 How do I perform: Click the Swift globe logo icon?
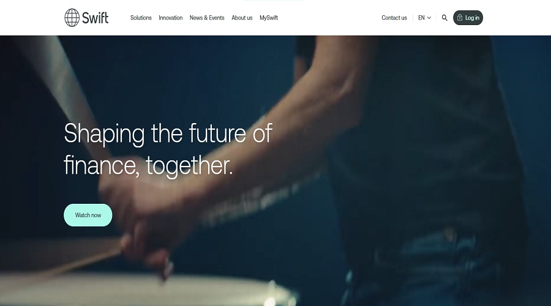(72, 18)
